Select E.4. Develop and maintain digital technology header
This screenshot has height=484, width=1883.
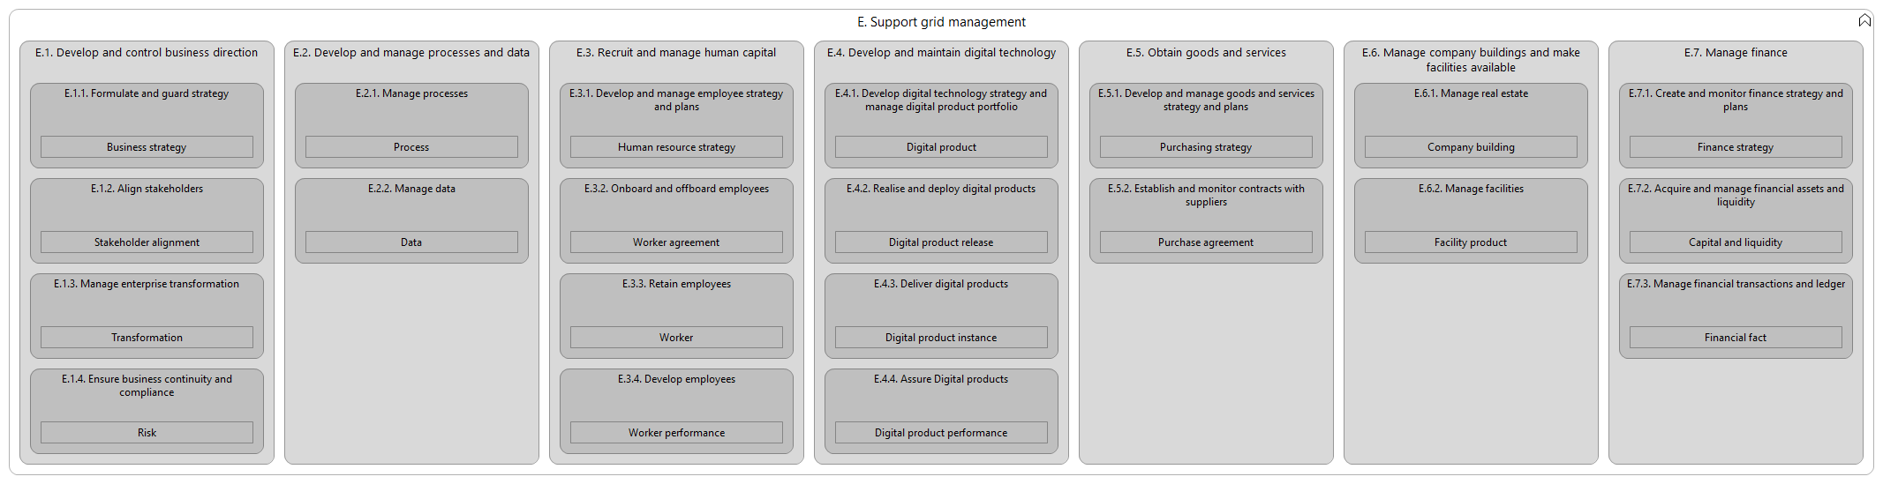click(x=941, y=53)
